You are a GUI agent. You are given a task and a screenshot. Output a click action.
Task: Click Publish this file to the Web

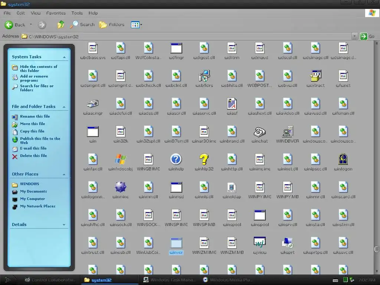pyautogui.click(x=40, y=141)
